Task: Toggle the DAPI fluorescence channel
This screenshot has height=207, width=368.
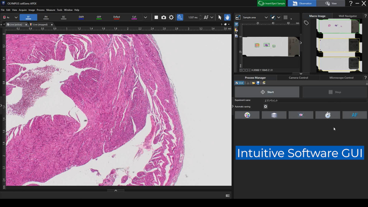Action: coord(81,17)
